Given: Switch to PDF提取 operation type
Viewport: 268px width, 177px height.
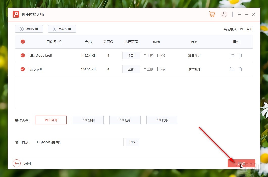Looking at the screenshot, I should point(162,120).
